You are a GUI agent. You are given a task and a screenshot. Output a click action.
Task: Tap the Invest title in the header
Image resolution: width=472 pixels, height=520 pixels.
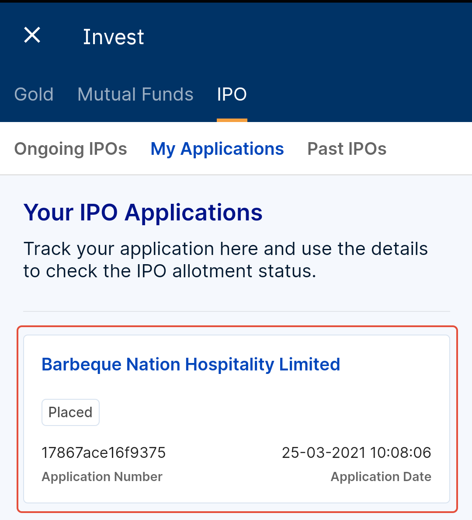tap(113, 36)
